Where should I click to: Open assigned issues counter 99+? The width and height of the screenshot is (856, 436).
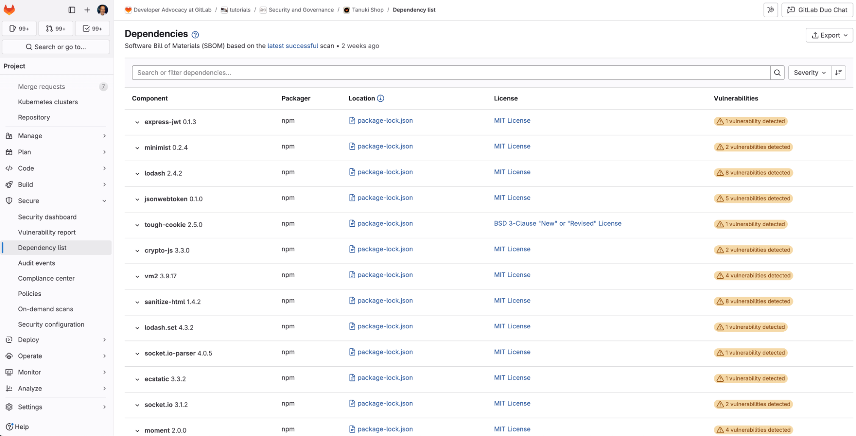[19, 29]
